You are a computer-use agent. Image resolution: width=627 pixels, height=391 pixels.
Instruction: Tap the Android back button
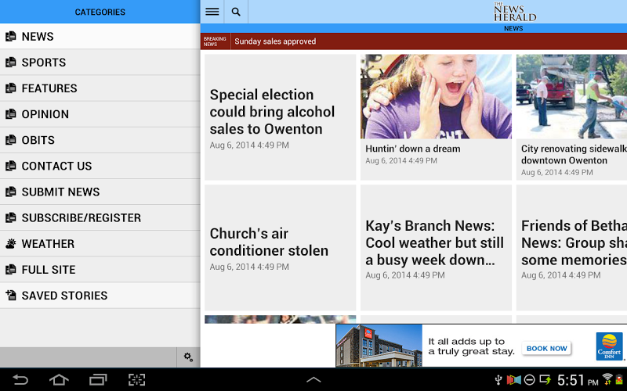[20, 379]
